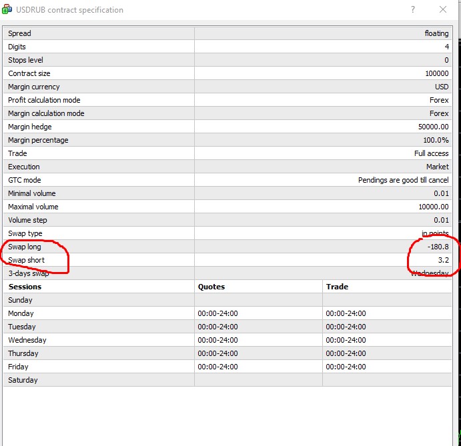
Task: Click the Sessions column header
Action: 25,287
